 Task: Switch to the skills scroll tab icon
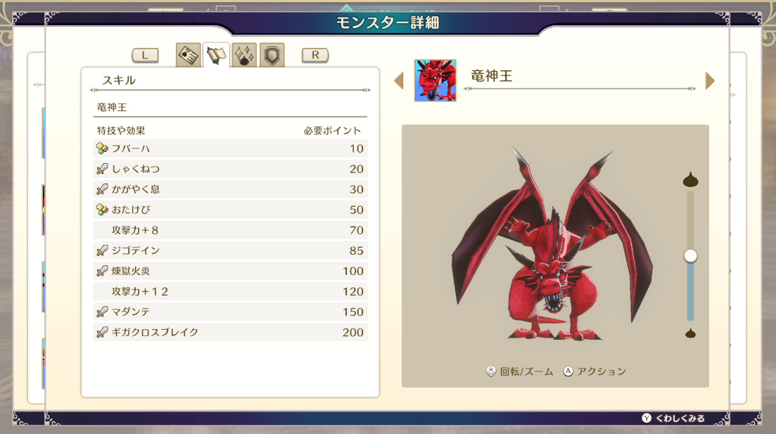click(216, 55)
